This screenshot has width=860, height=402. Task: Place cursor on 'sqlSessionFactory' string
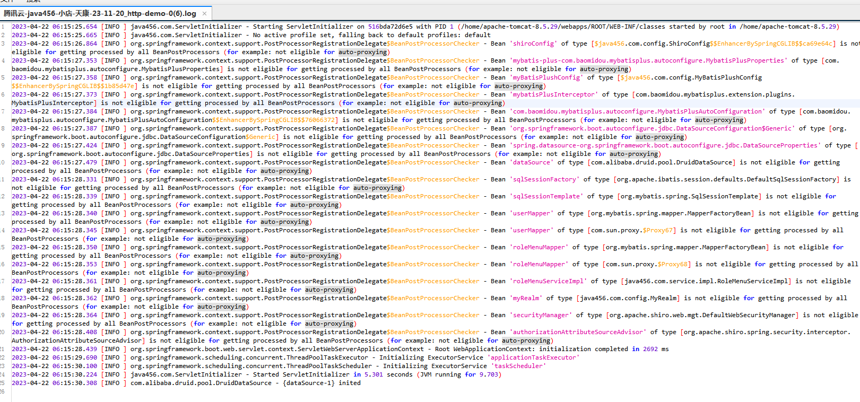(x=544, y=179)
